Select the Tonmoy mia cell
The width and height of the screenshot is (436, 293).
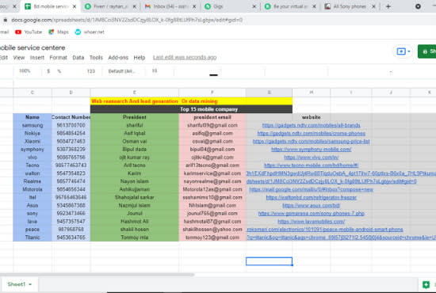click(134, 238)
